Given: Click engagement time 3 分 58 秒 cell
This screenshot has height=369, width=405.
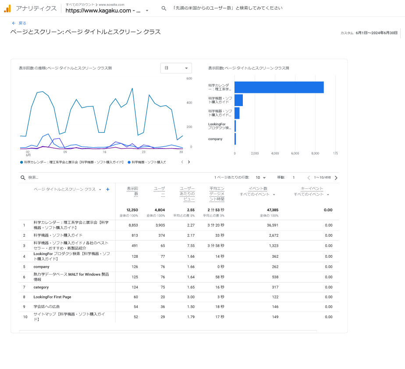Looking at the screenshot, I should tap(216, 245).
